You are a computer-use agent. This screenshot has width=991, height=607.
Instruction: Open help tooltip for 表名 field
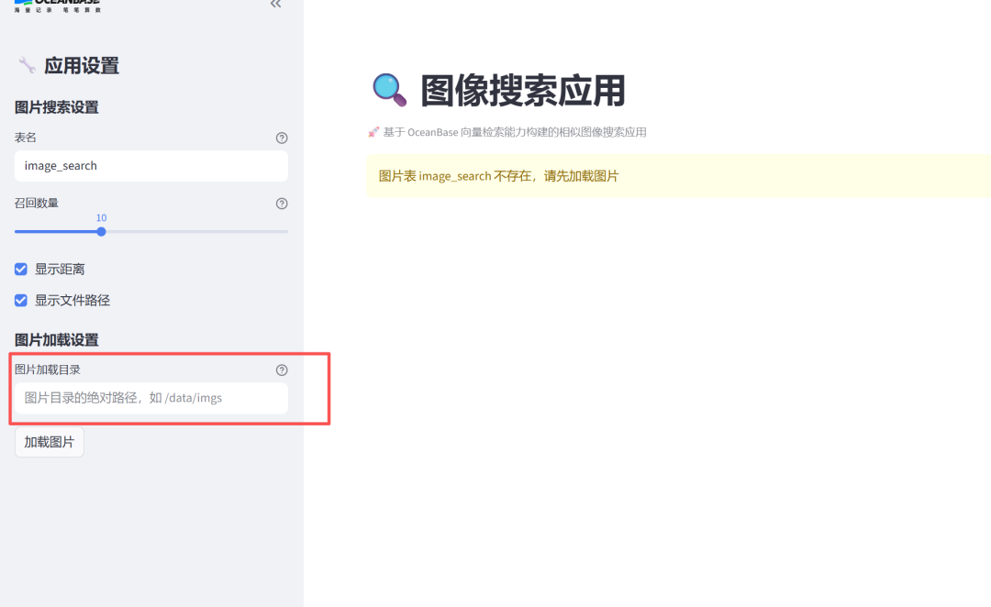coord(282,138)
